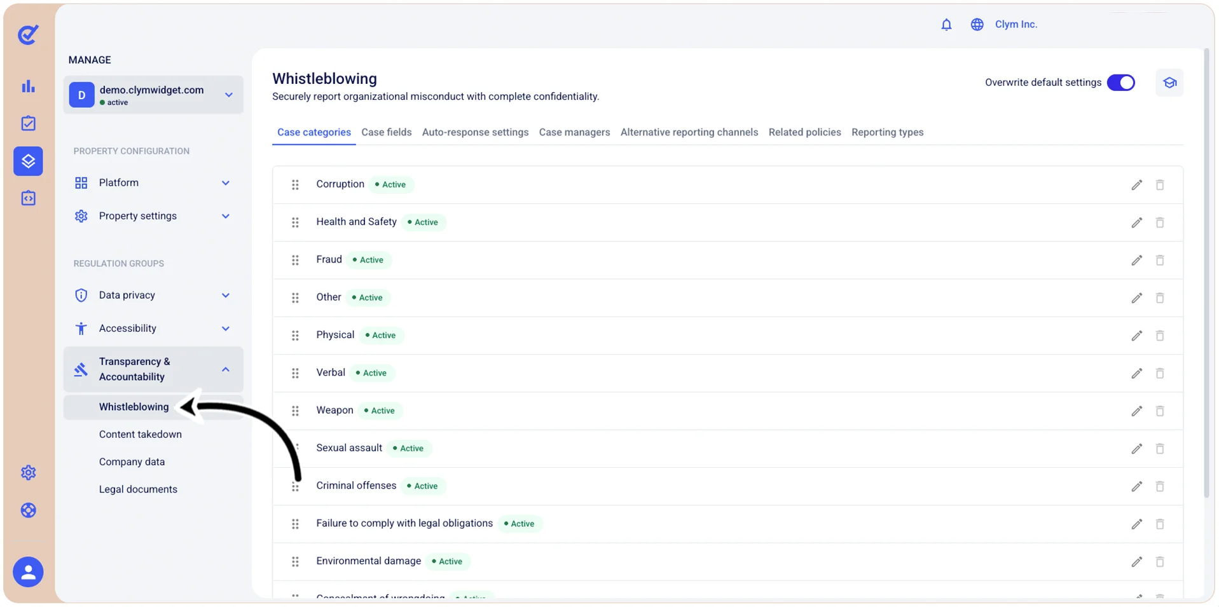Edit the Verbal category

(1136, 373)
